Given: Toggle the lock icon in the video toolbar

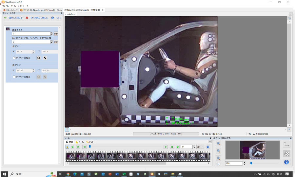Looking at the screenshot, I should coord(67,147).
